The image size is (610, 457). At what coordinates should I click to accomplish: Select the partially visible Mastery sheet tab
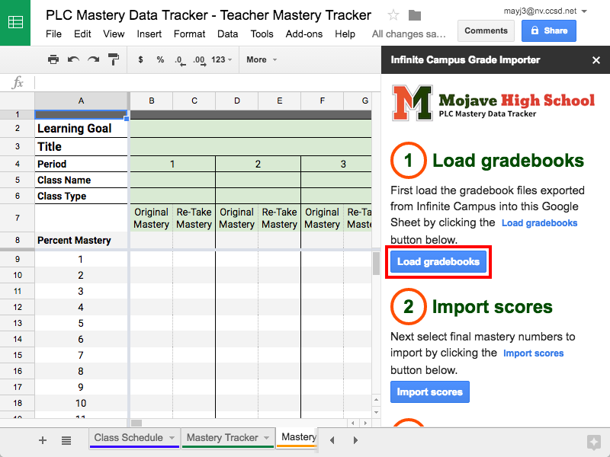pyautogui.click(x=297, y=437)
